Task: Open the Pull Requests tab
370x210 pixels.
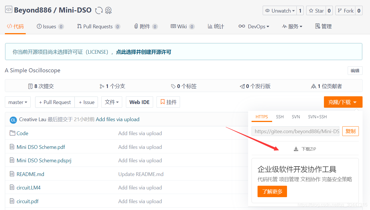Action: tap(98, 27)
